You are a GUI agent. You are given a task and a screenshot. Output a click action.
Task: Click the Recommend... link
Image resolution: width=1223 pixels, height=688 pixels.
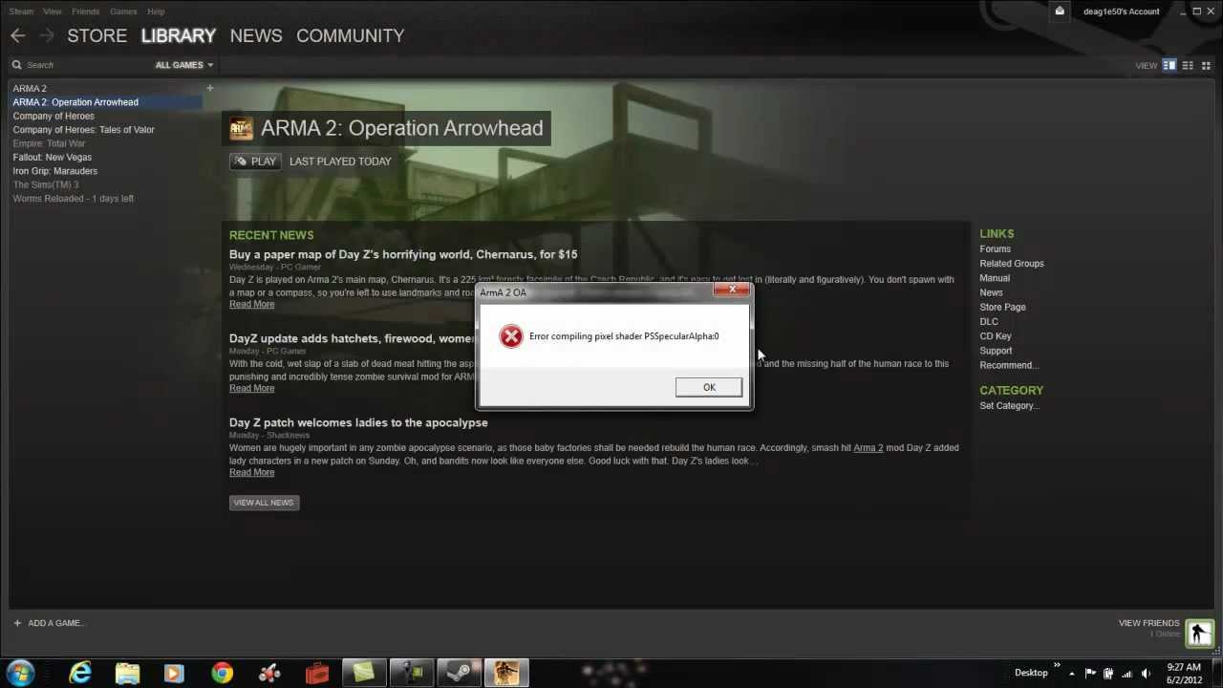[x=1009, y=365]
